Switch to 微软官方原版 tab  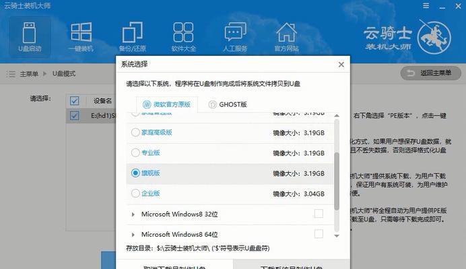tap(167, 104)
